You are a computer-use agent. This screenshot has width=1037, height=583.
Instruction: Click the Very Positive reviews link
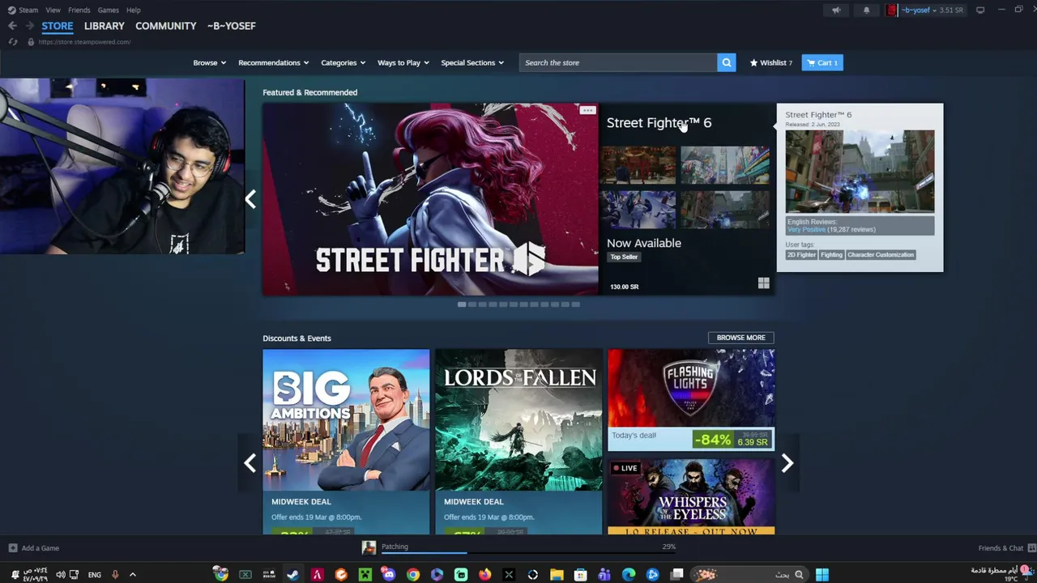(x=806, y=230)
